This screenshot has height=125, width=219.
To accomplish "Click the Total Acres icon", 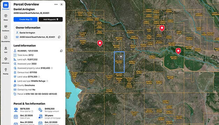I will coord(15,55).
